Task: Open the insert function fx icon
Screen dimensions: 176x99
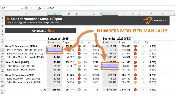Action: pos(40,8)
